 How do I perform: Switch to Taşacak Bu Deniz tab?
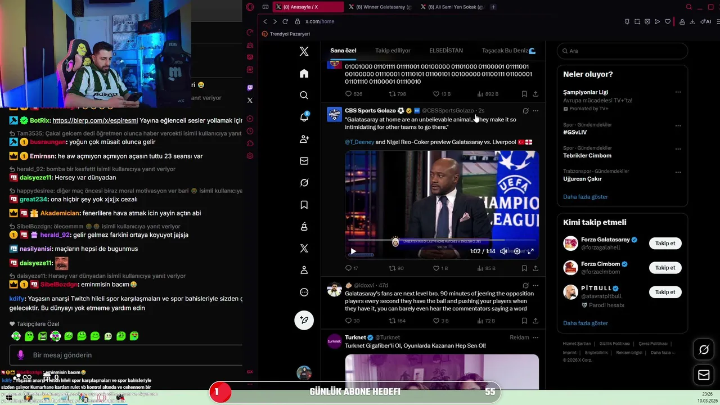(x=508, y=51)
